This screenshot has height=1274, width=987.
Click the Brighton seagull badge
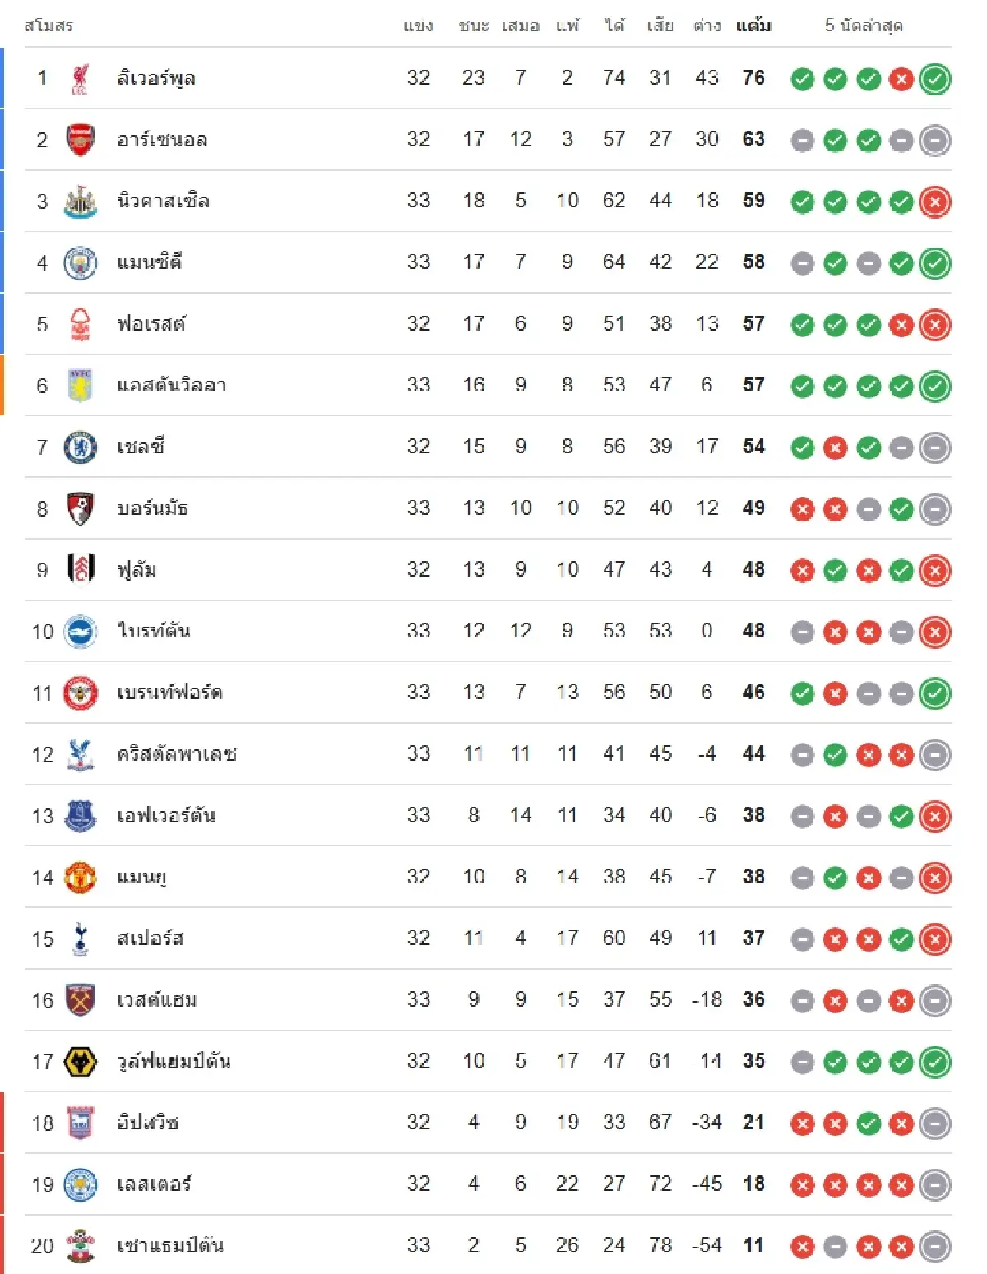point(79,631)
